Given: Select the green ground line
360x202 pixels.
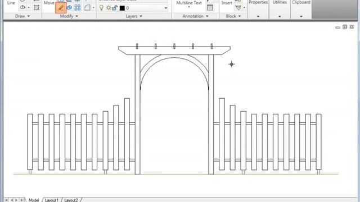Looking at the screenshot, I should point(176,175).
